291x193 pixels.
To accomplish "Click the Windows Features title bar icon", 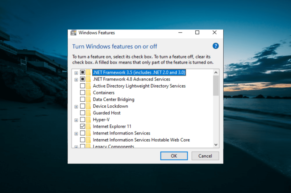I will [74, 33].
